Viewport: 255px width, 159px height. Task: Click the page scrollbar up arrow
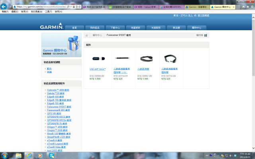click(253, 17)
